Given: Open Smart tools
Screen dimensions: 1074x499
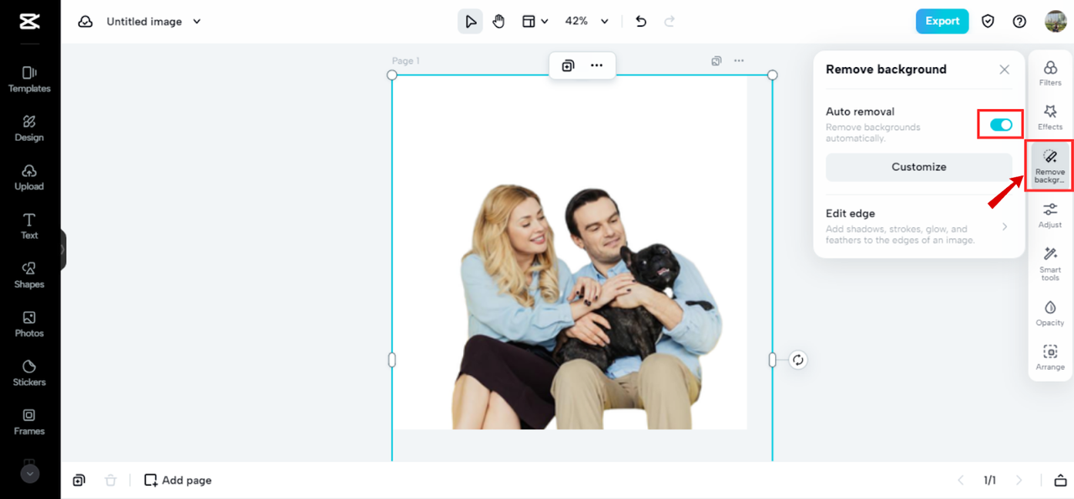Looking at the screenshot, I should click(1051, 263).
